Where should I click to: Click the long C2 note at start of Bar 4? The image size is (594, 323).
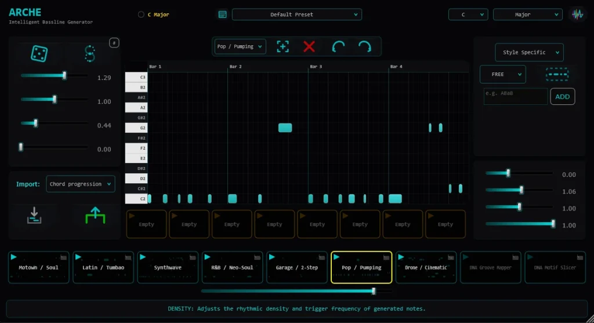(x=395, y=198)
